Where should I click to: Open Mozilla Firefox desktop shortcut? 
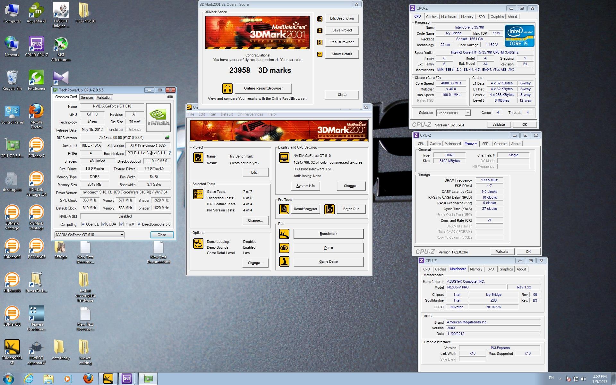36,116
